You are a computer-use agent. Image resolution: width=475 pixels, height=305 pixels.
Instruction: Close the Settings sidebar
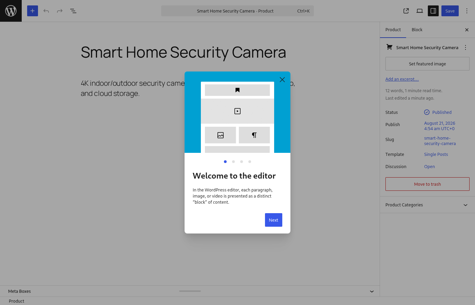pyautogui.click(x=467, y=30)
